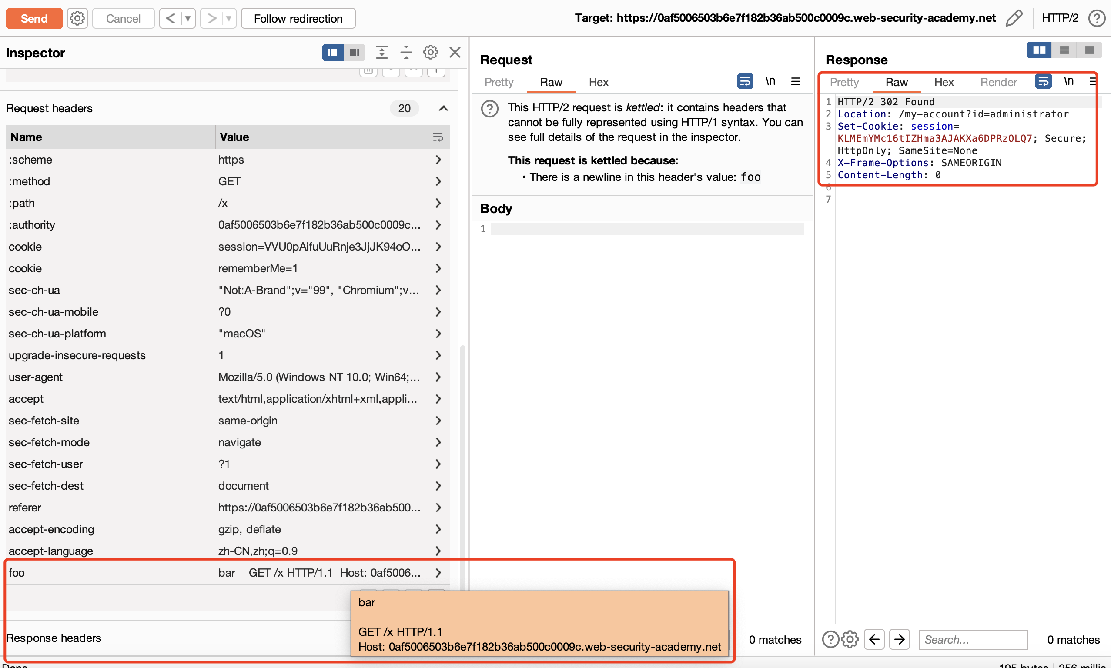Viewport: 1111px width, 668px height.
Task: Expand all Inspector sections icon
Action: tap(382, 53)
